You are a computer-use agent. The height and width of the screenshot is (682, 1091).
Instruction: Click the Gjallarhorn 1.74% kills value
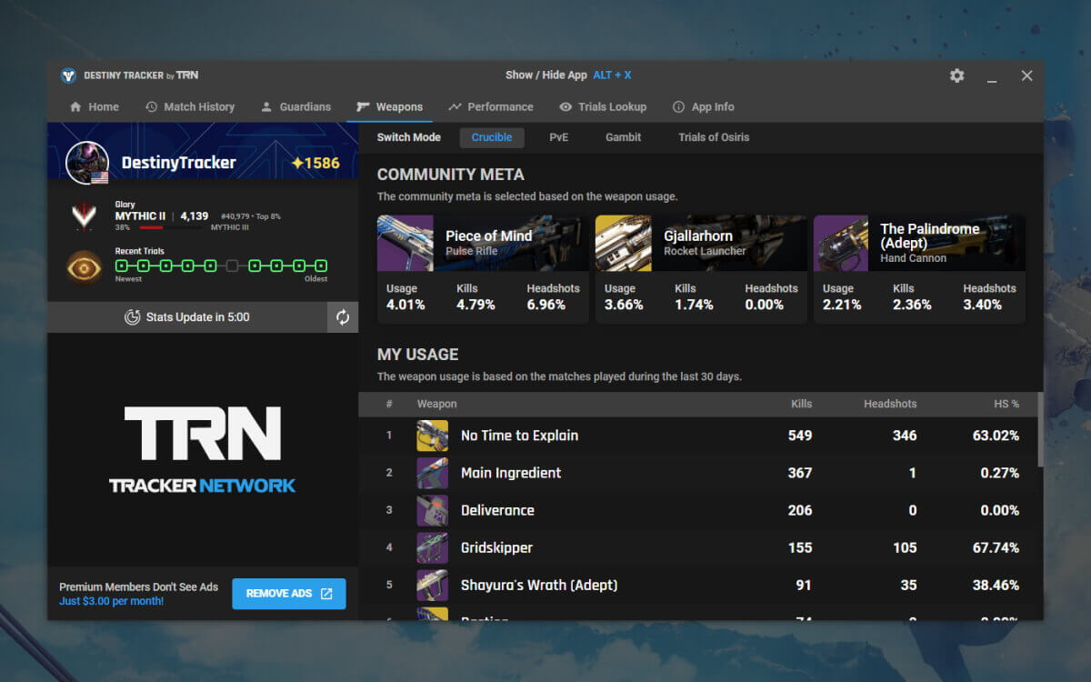tap(694, 305)
